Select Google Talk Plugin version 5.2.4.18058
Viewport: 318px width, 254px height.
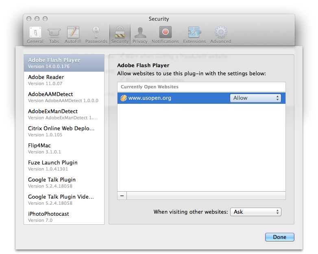[64, 182]
